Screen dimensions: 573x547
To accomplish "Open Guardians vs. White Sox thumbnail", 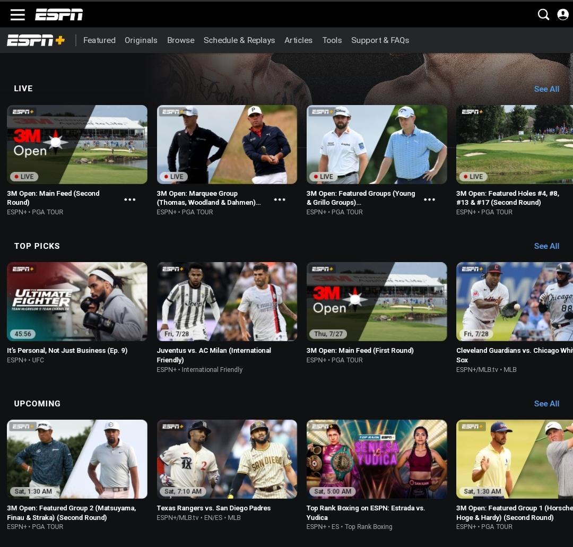I will coord(515,302).
